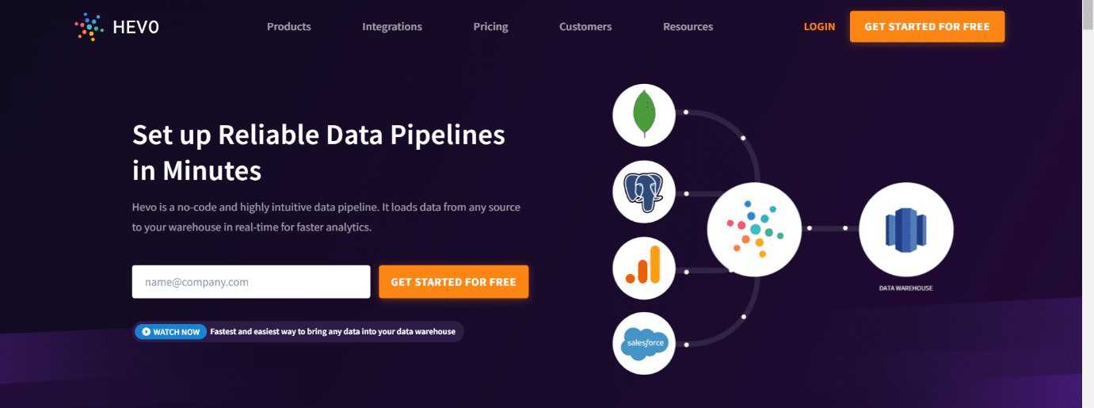
Task: Click the play icon in Watch Now
Action: (146, 332)
